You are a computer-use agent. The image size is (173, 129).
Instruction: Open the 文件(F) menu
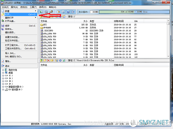click(5, 7)
